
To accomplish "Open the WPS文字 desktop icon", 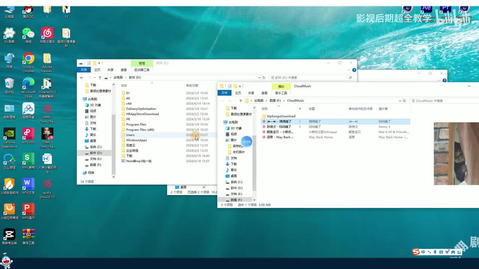I will point(28,186).
